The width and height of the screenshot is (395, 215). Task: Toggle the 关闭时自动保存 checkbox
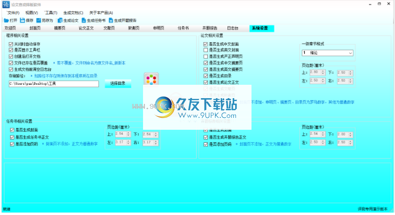11,44
